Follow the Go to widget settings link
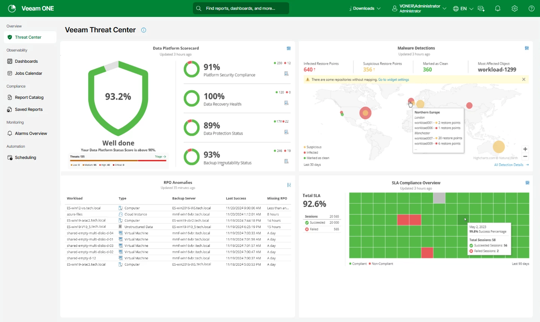Image resolution: width=540 pixels, height=322 pixels. pyautogui.click(x=394, y=80)
